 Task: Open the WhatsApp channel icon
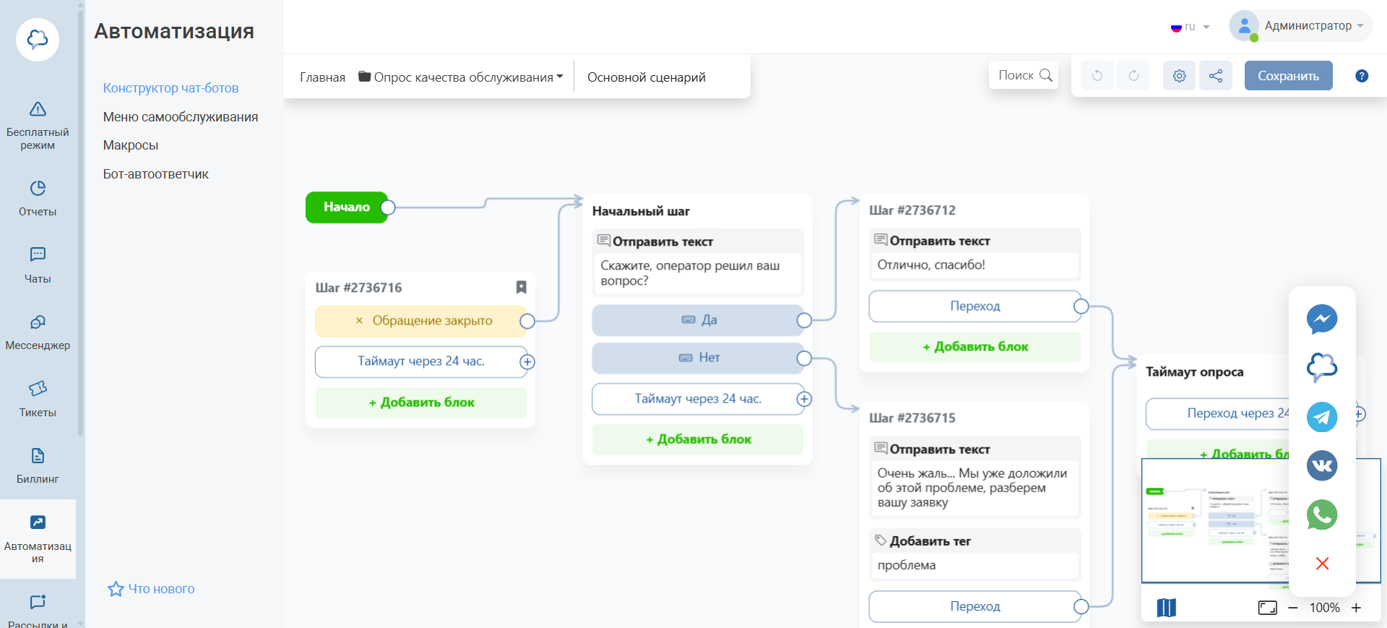pyautogui.click(x=1322, y=515)
